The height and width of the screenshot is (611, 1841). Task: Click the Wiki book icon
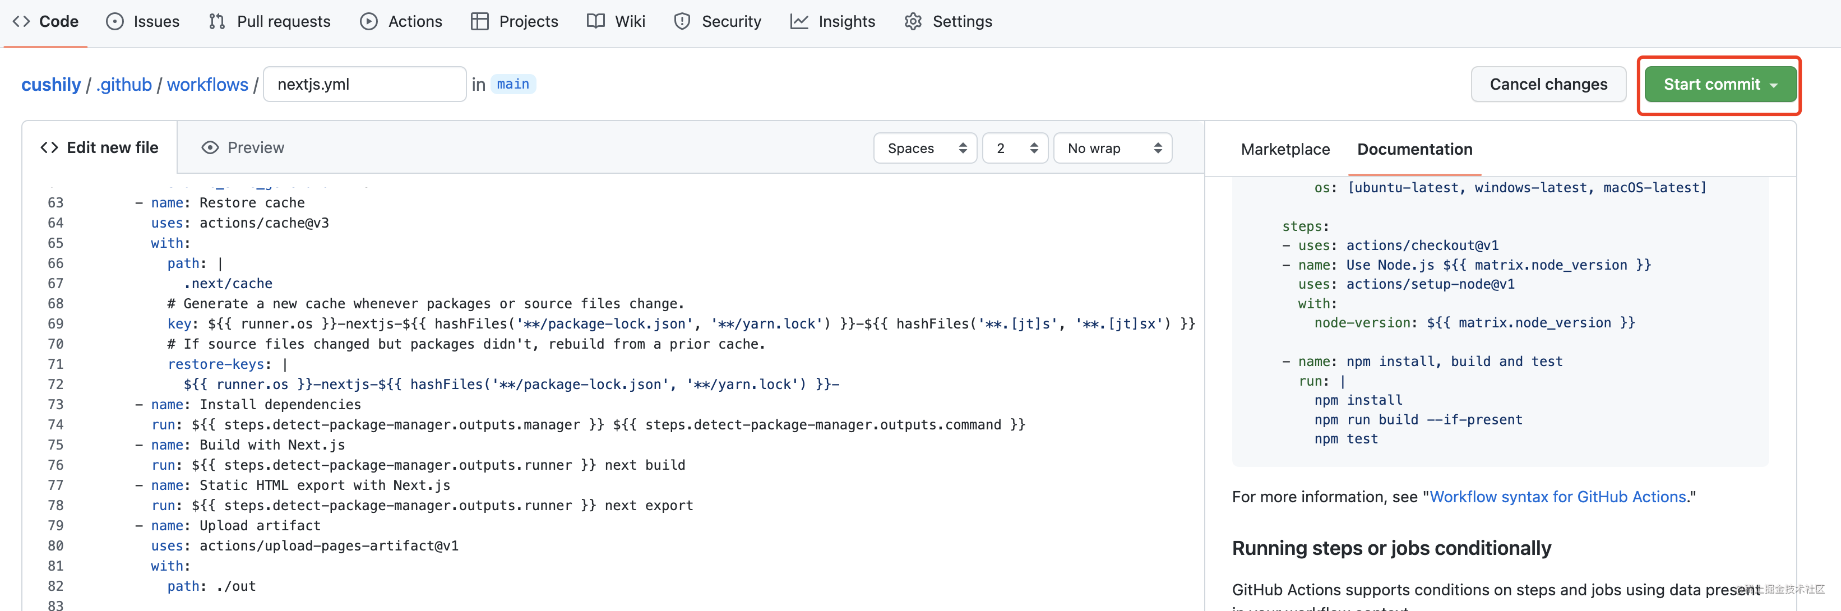[x=595, y=21]
